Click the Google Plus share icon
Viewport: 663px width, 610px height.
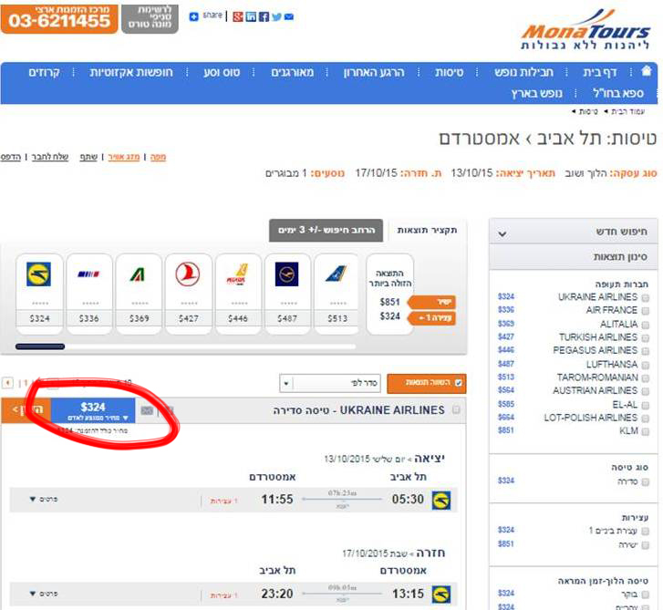pyautogui.click(x=238, y=17)
